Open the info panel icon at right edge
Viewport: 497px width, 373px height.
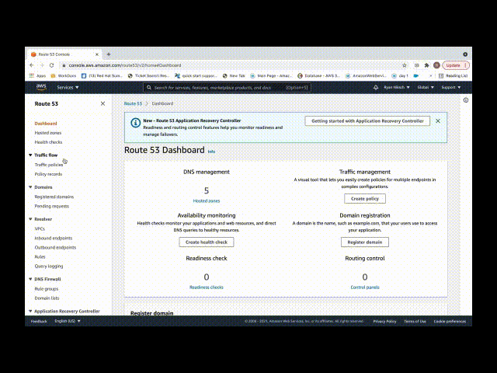point(466,100)
